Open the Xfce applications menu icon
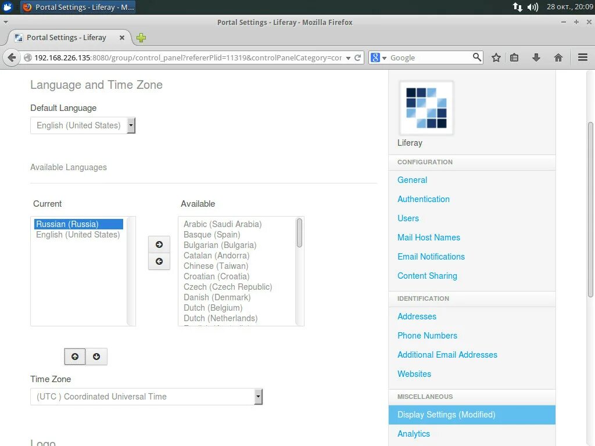This screenshot has height=446, width=595. [8, 7]
